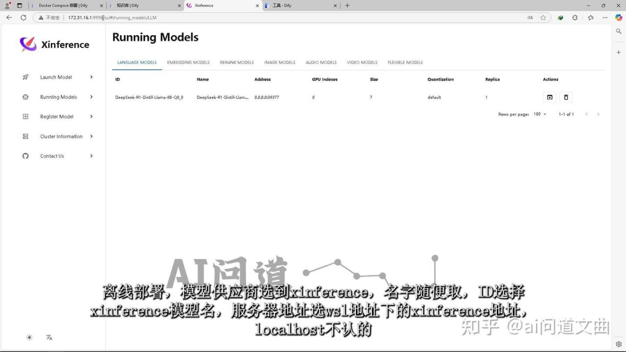
Task: Click the ID column header
Action: (117, 79)
